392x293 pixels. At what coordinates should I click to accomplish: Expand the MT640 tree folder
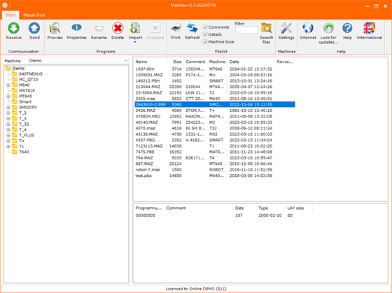tap(8, 97)
